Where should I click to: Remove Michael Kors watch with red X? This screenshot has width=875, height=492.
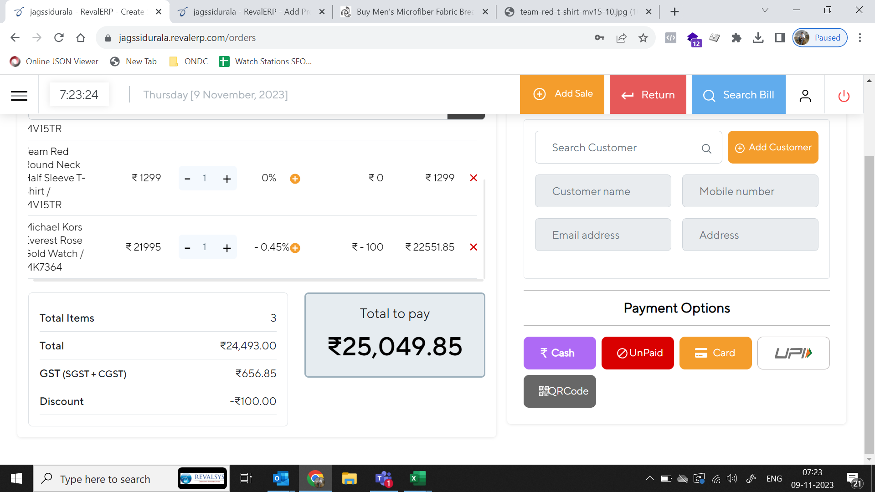[474, 247]
